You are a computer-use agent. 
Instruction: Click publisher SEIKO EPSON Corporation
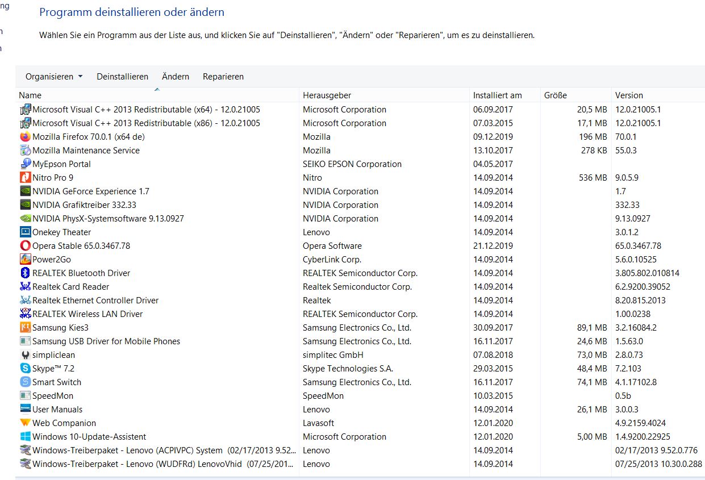[352, 164]
